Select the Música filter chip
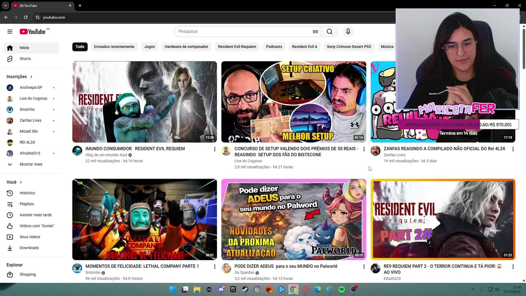The image size is (526, 296). [387, 47]
